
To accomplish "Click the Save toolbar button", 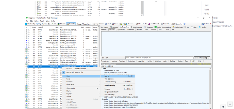I will (115, 24).
